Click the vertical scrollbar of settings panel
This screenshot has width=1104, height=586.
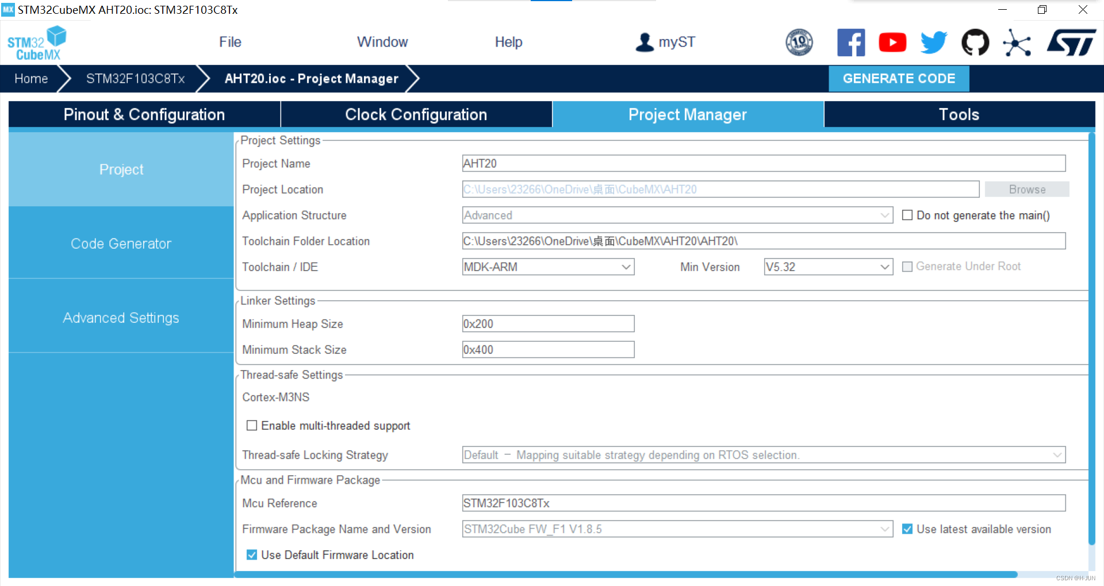pos(1091,339)
